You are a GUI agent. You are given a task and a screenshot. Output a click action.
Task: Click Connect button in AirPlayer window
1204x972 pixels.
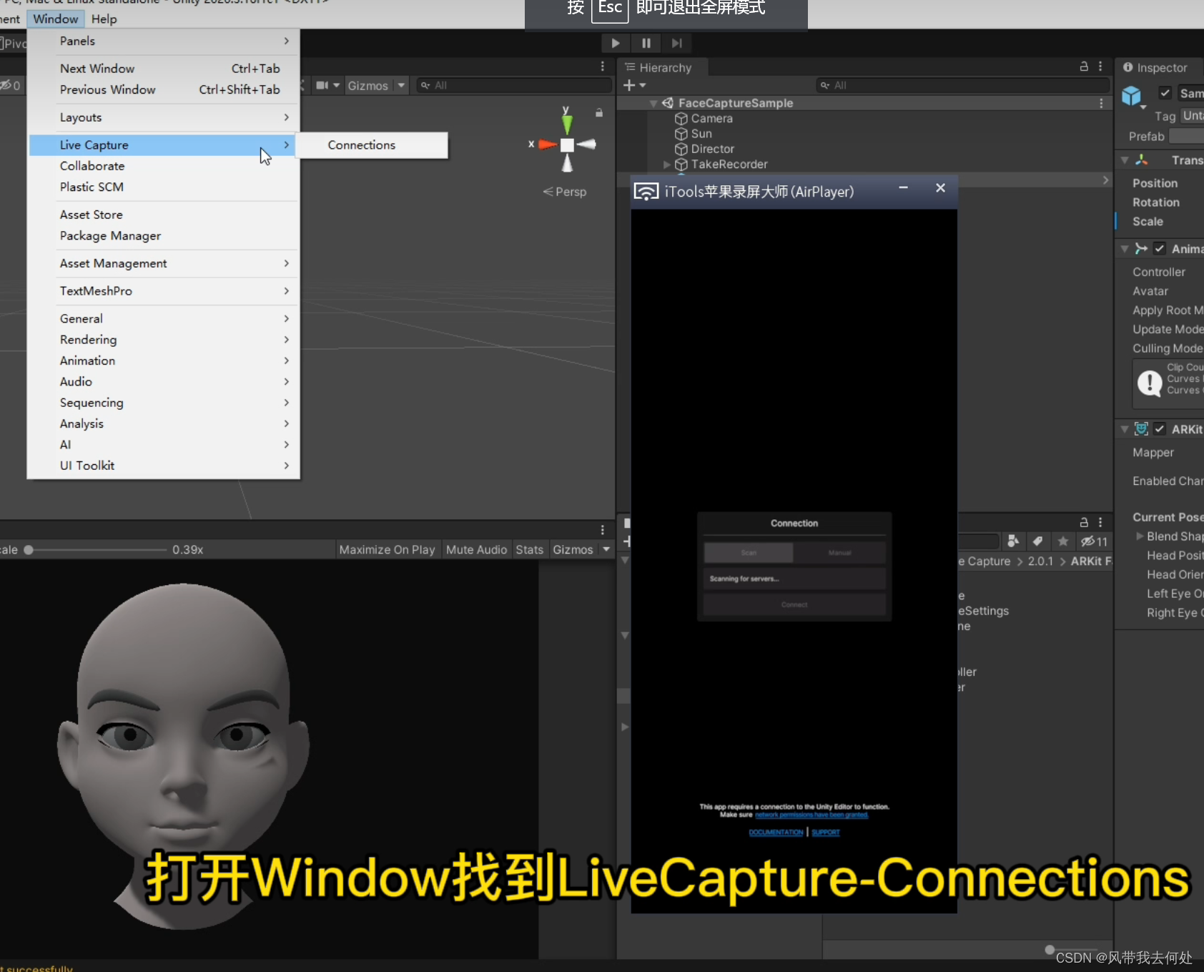coord(794,604)
